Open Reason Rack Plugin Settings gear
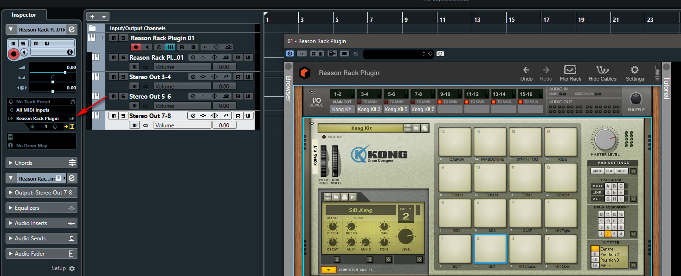Screen dimensions: 681x276 click(x=635, y=70)
